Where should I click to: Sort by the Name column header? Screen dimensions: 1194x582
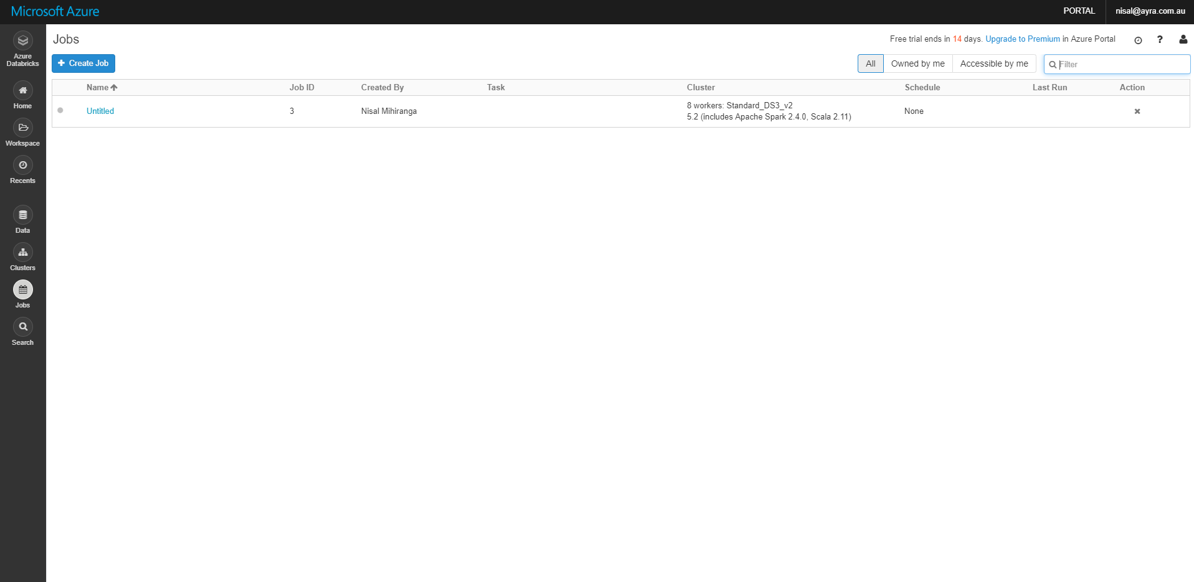tap(102, 88)
